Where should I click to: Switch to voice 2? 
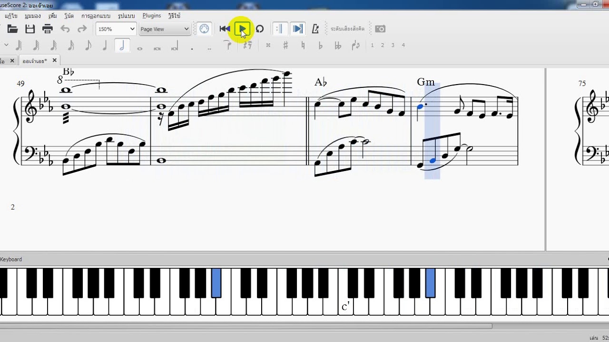pyautogui.click(x=383, y=46)
